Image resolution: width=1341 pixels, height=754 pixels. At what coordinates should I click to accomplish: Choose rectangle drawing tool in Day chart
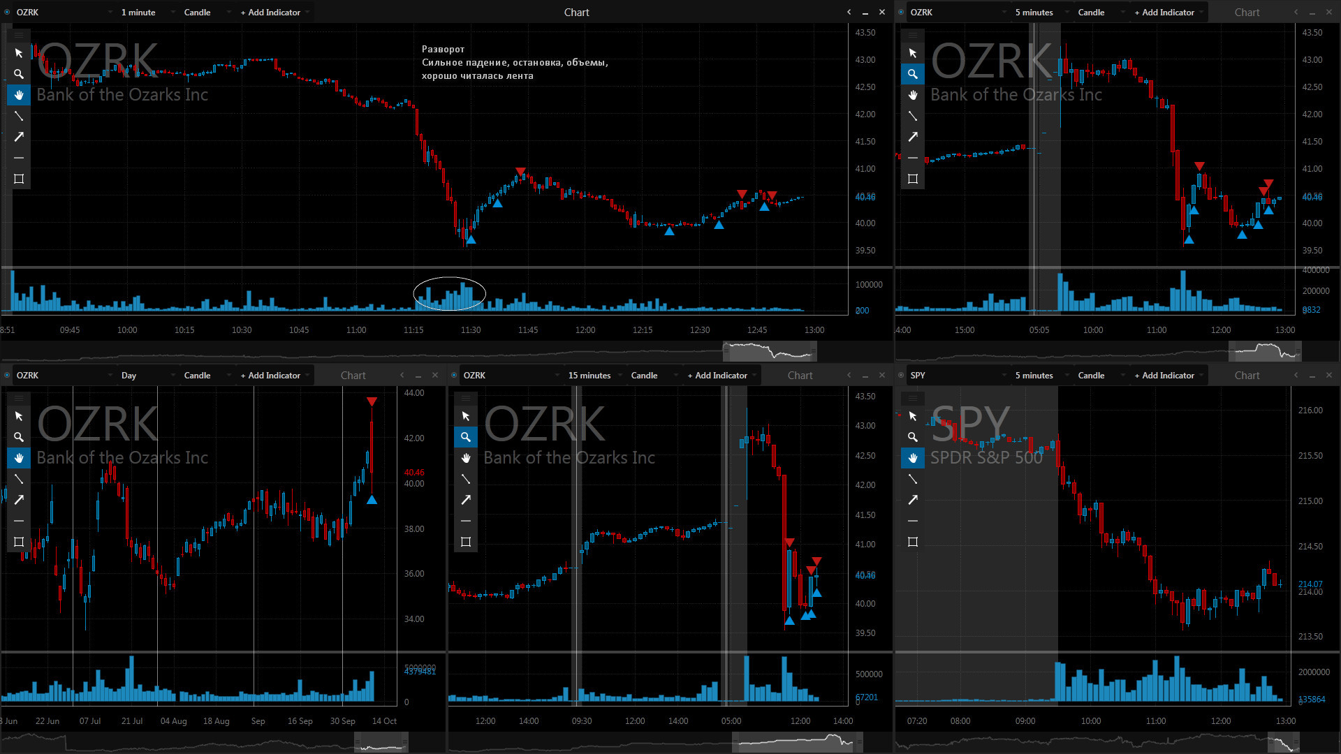click(x=19, y=542)
